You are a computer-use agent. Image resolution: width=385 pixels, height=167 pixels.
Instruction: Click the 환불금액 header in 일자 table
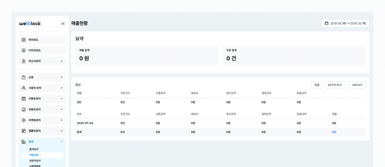[301, 114]
